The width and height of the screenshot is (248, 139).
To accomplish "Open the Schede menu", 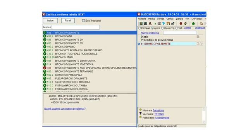I will coord(161,19).
